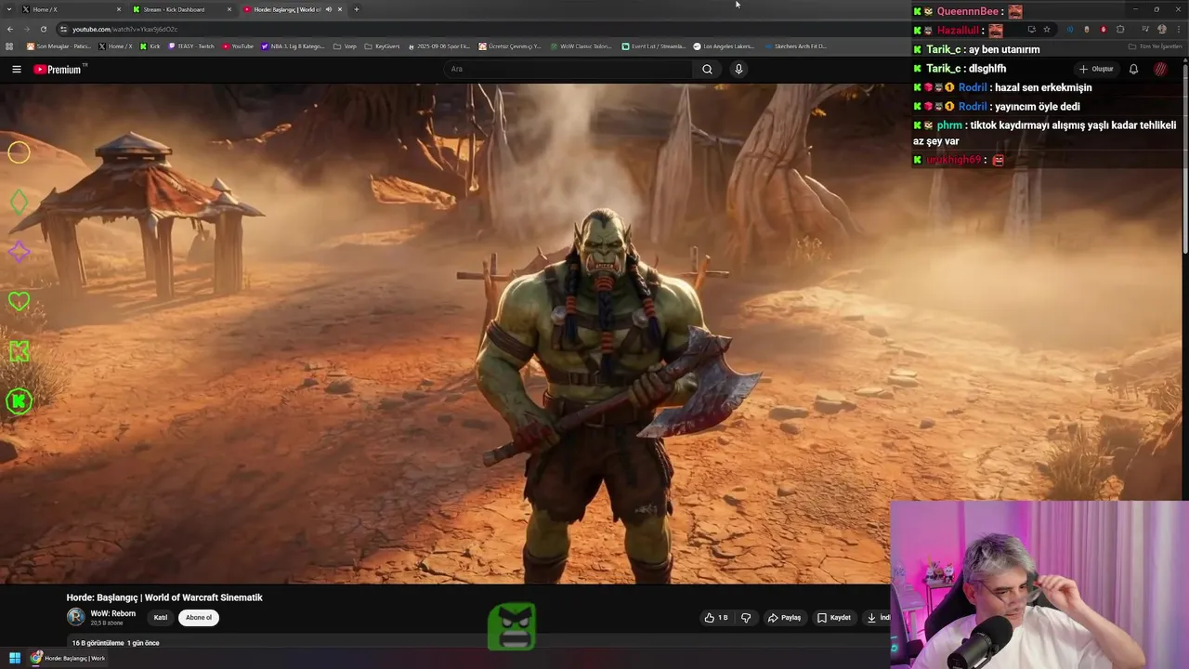Open YouTube notifications bell

tap(1133, 69)
